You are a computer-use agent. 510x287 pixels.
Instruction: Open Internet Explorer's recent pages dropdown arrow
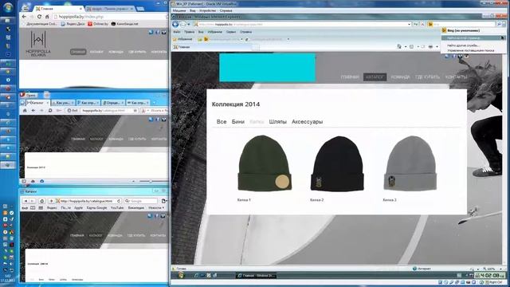(x=189, y=25)
